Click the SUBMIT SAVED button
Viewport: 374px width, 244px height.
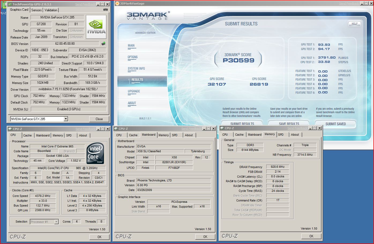[335, 124]
